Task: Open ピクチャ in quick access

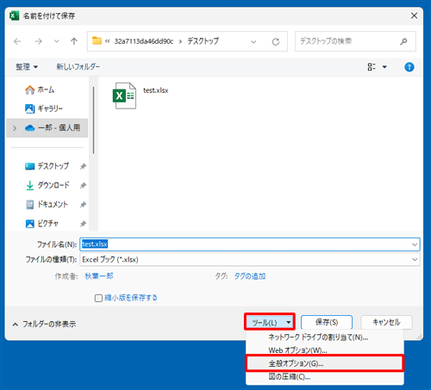Action: (42, 223)
